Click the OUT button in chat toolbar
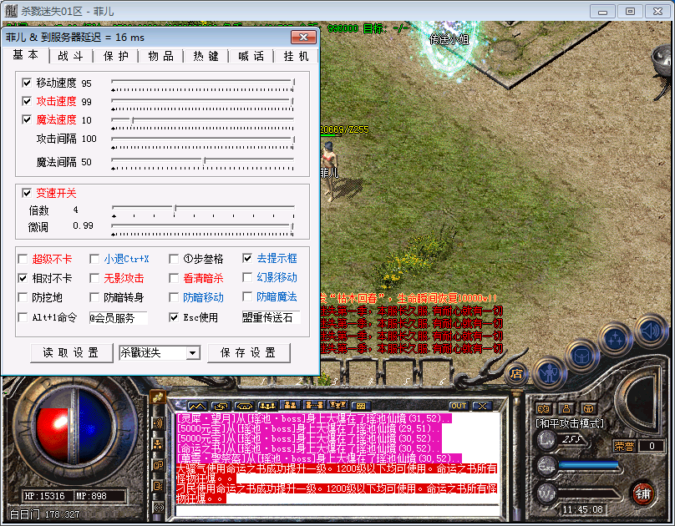 459,406
